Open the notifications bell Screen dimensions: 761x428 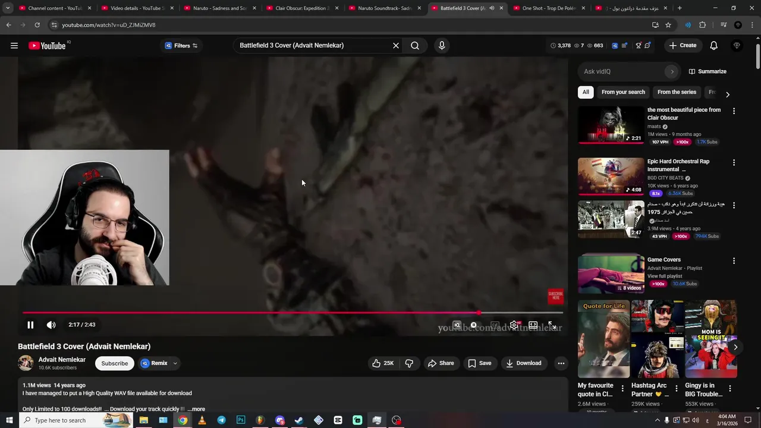[713, 46]
